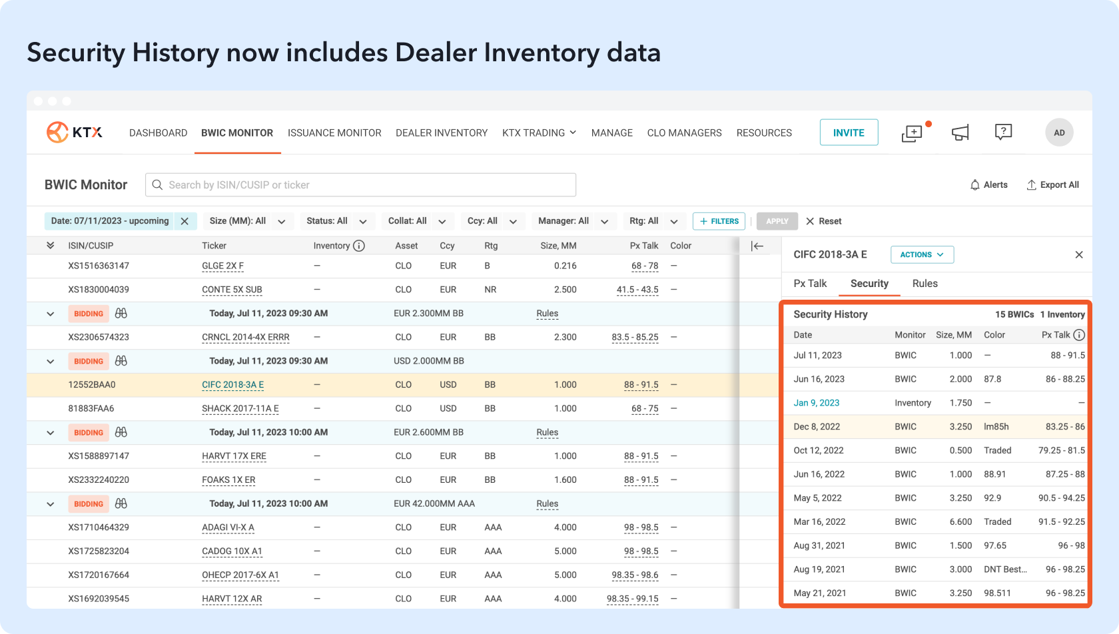Open the add-window icon with notification dot

912,133
